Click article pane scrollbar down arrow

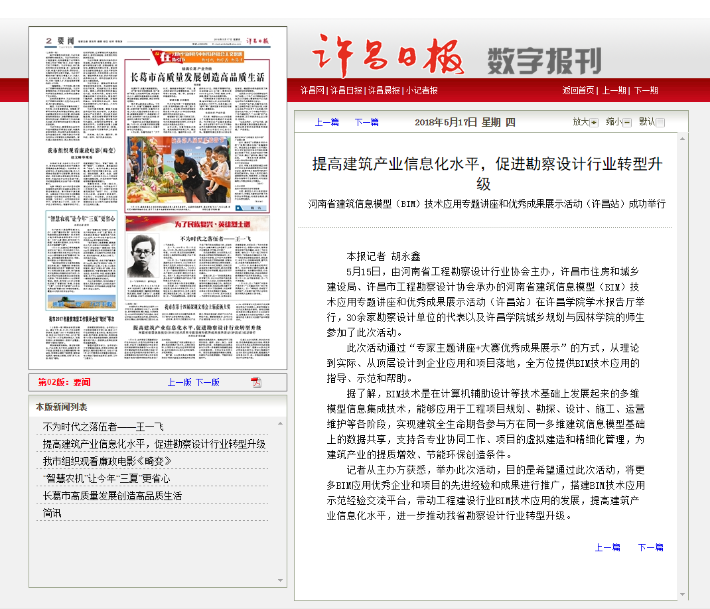[x=681, y=594]
